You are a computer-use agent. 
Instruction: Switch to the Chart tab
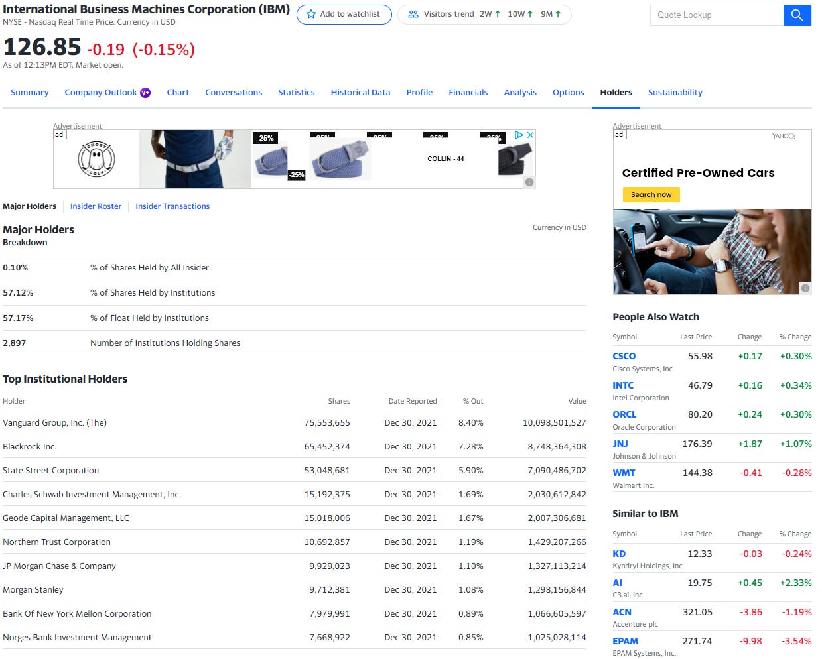pyautogui.click(x=178, y=93)
